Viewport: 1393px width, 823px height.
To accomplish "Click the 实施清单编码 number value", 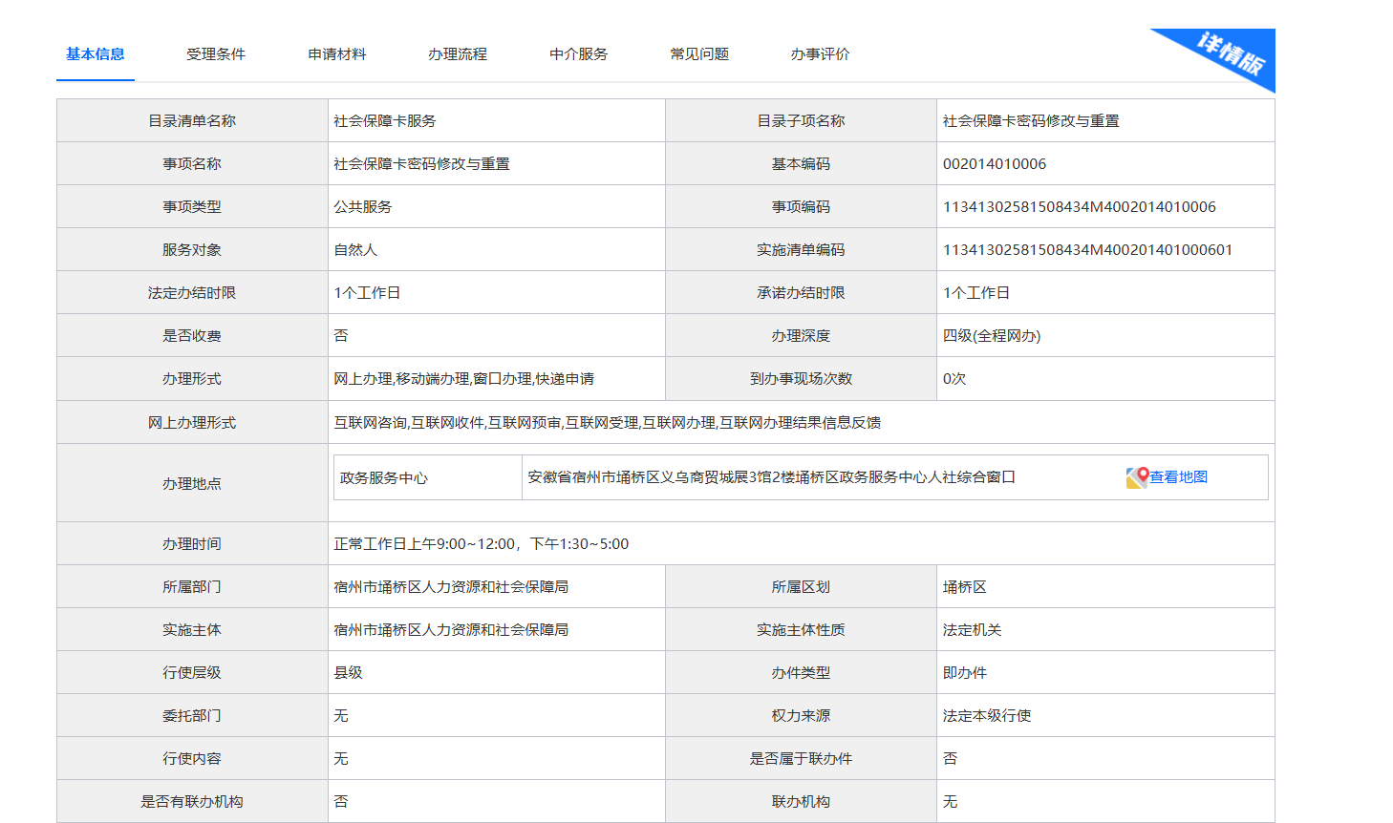I will point(1087,250).
